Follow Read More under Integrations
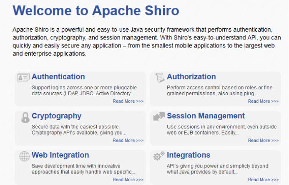The width and height of the screenshot is (289, 185). click(x=264, y=180)
